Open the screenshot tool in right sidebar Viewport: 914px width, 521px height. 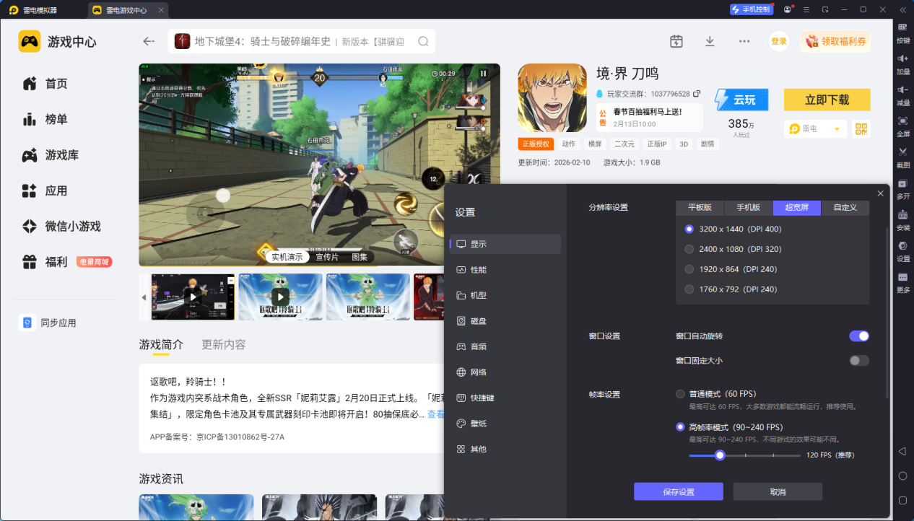tap(902, 155)
